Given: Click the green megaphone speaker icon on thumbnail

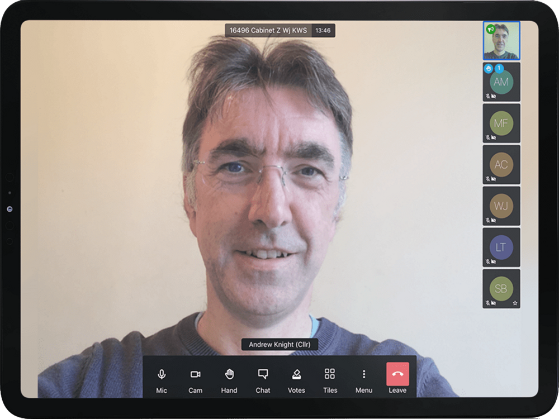Looking at the screenshot, I should point(491,29).
